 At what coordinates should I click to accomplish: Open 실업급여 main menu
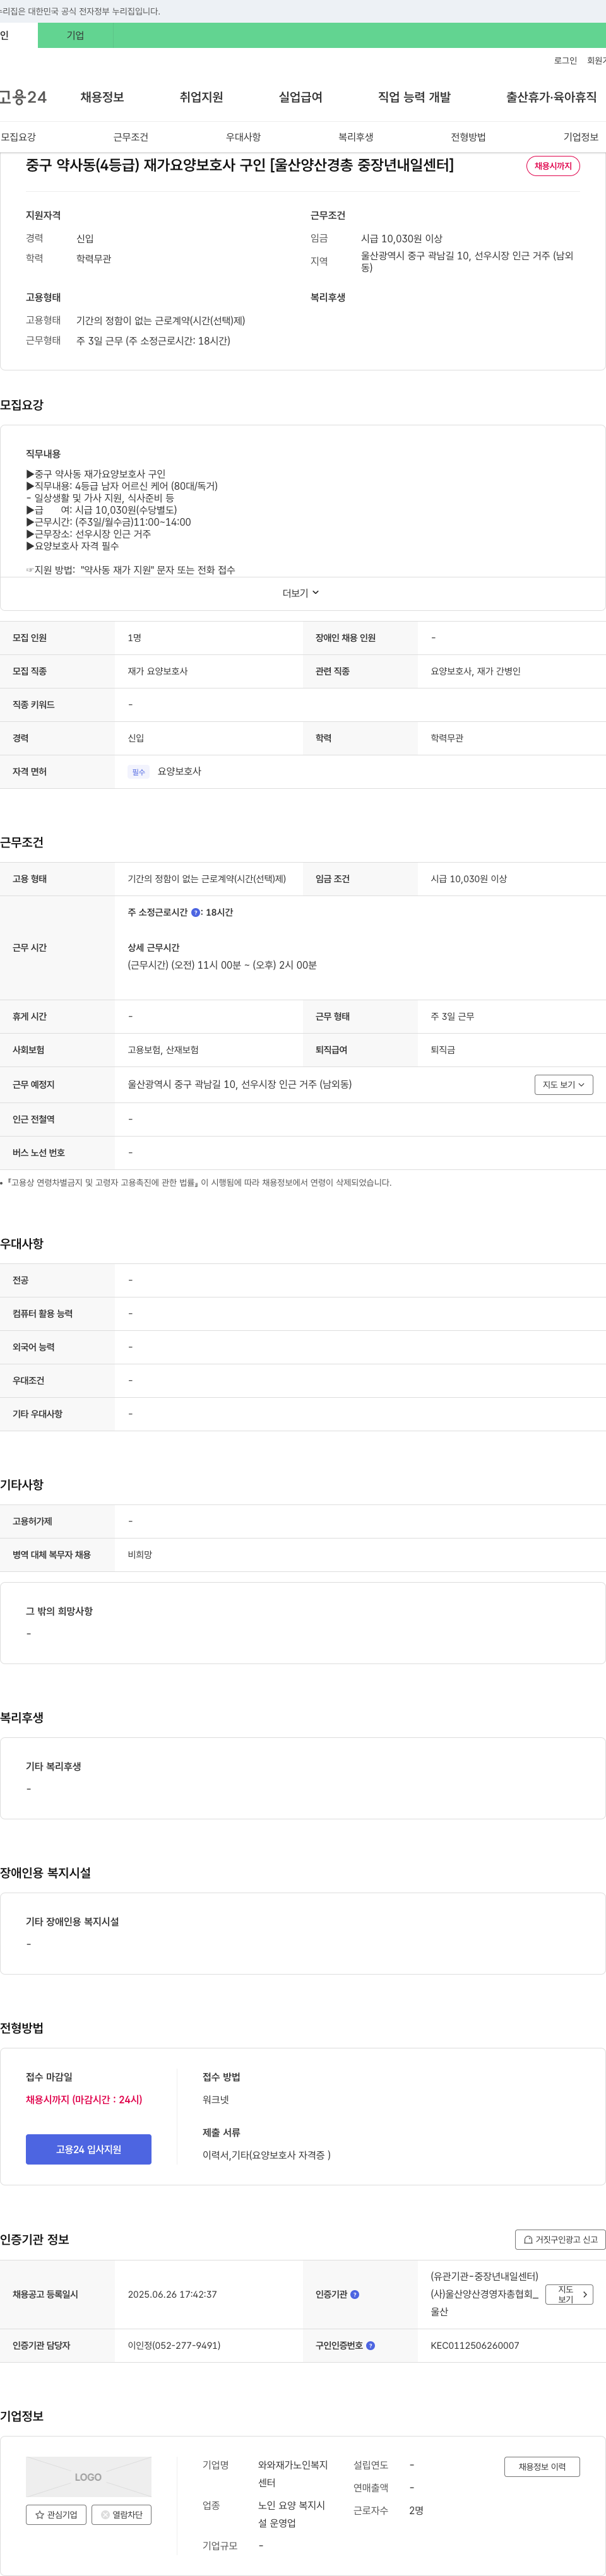point(300,97)
